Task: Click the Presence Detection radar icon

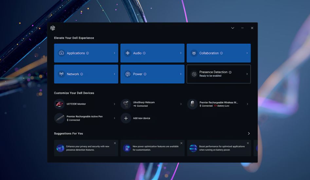Action: [194, 74]
